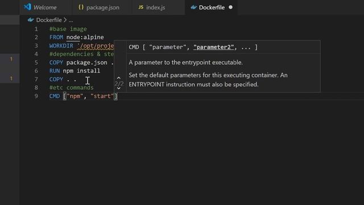Click the braces icon on package.json tab
Viewport: 364px width, 205px height.
81,7
